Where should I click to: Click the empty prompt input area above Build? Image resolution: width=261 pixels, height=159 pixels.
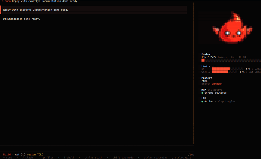click(x=97, y=149)
